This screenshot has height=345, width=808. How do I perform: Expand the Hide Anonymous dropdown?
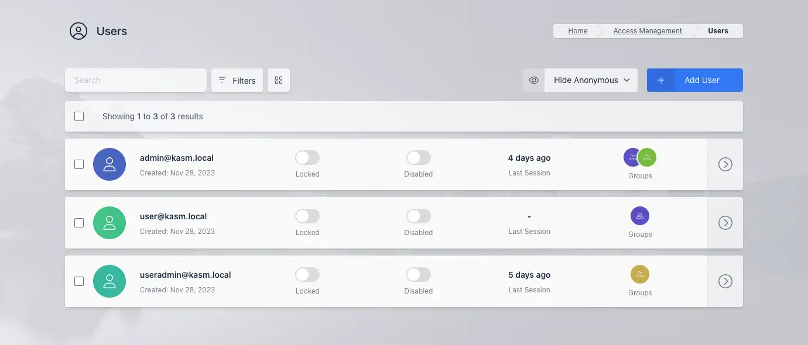591,80
